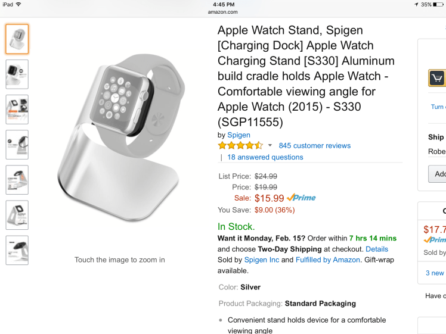The height and width of the screenshot is (334, 446).
Task: Tap main product image to zoom in
Action: (x=119, y=140)
